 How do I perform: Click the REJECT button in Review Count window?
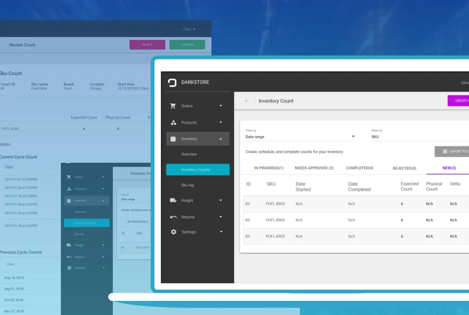tap(147, 44)
